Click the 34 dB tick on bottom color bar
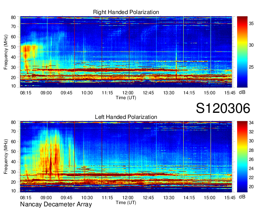The image size is (258, 209). coord(251,123)
